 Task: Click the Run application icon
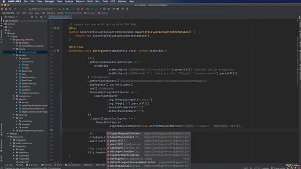point(60,9)
